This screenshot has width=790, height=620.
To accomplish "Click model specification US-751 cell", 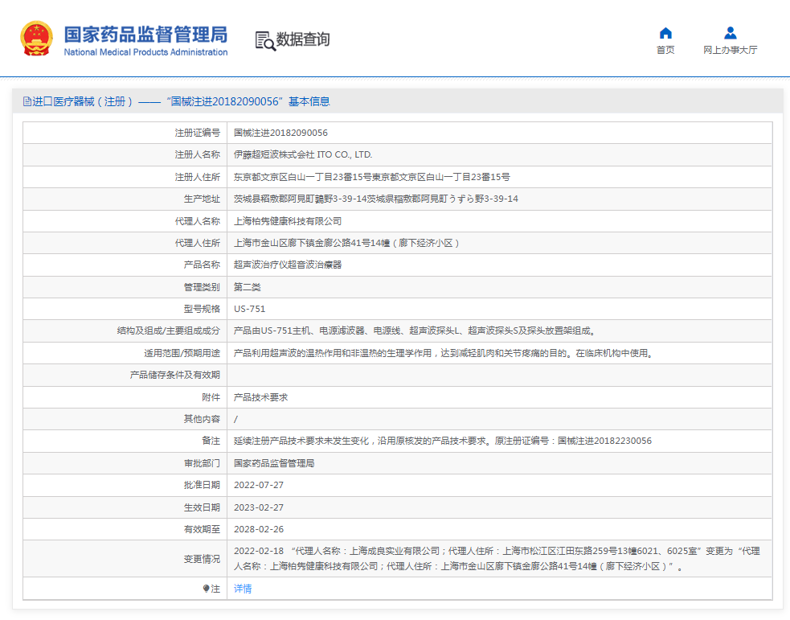I will [248, 308].
